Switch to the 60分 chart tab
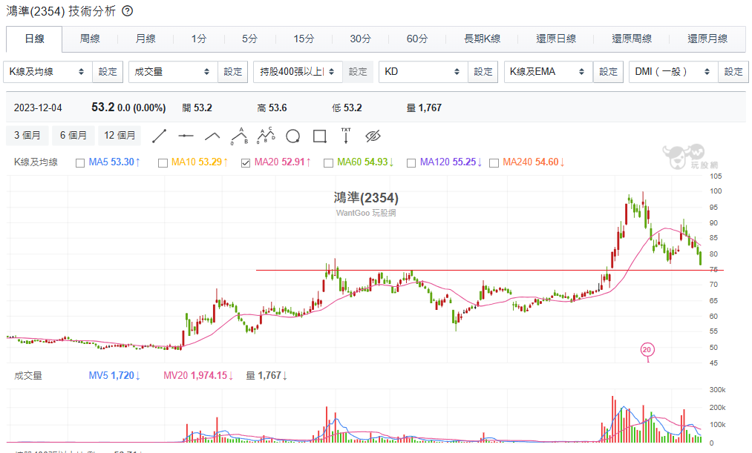The width and height of the screenshot is (752, 453). (417, 39)
